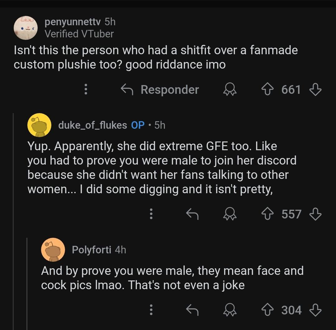Give an award to penyunnettv's comment
Image resolution: width=336 pixels, height=330 pixels.
pos(230,89)
